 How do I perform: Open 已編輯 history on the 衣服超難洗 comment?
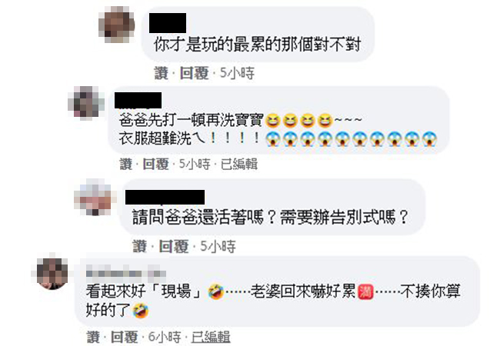coord(238,164)
